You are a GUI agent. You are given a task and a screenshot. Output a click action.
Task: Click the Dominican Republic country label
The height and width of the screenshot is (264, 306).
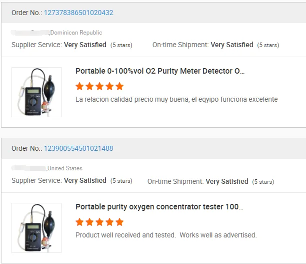click(x=76, y=33)
